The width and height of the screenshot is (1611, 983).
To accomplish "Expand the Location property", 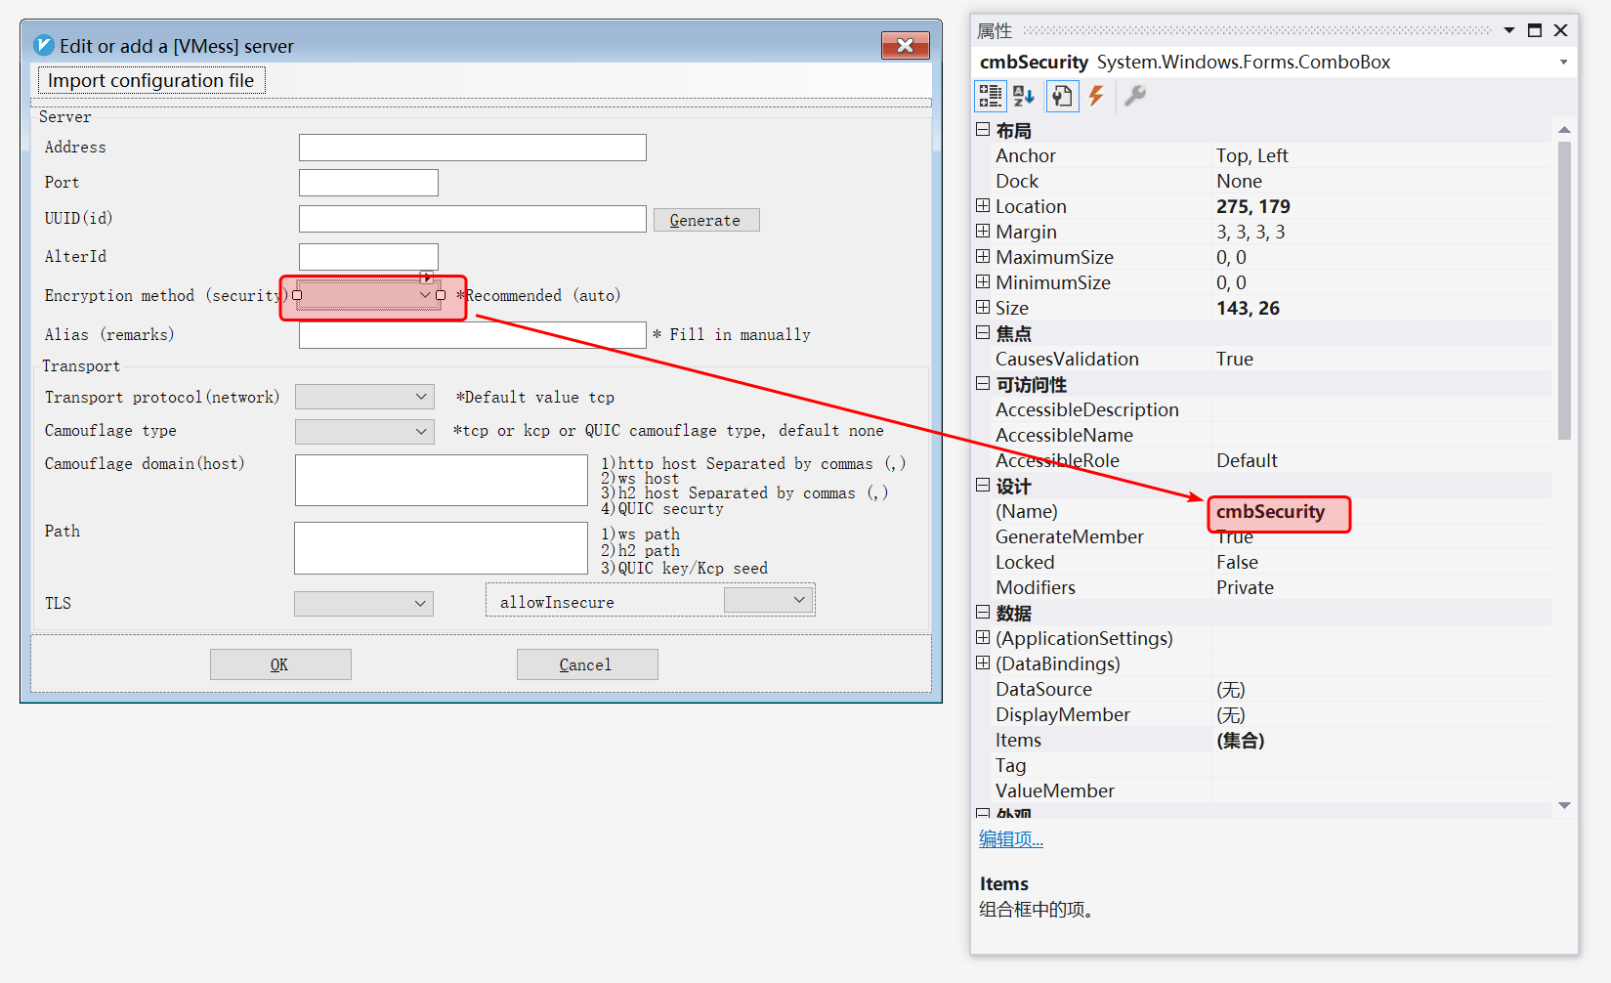I will (983, 206).
